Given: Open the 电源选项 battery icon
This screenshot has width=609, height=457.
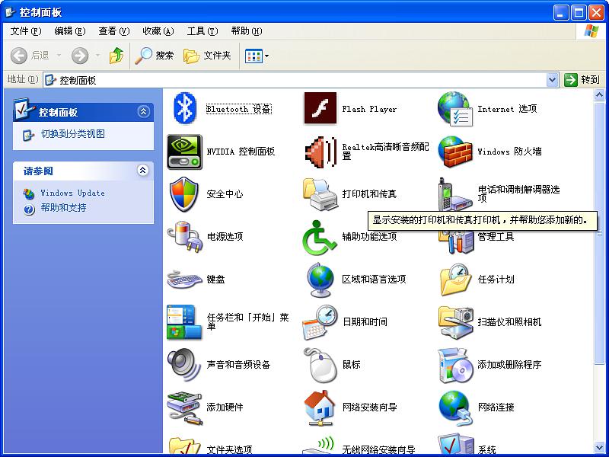Looking at the screenshot, I should pyautogui.click(x=185, y=237).
